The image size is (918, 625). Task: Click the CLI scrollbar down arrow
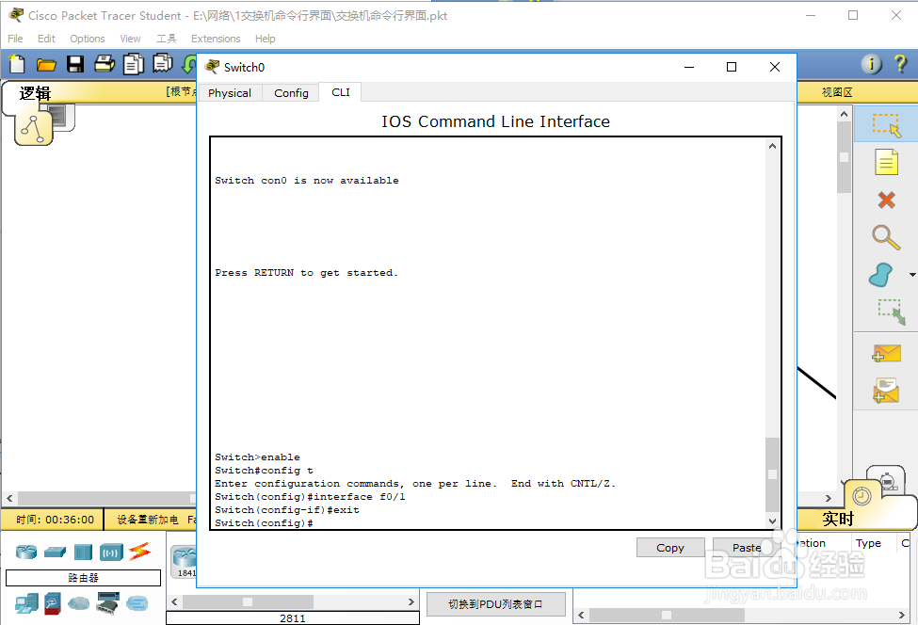click(x=772, y=521)
